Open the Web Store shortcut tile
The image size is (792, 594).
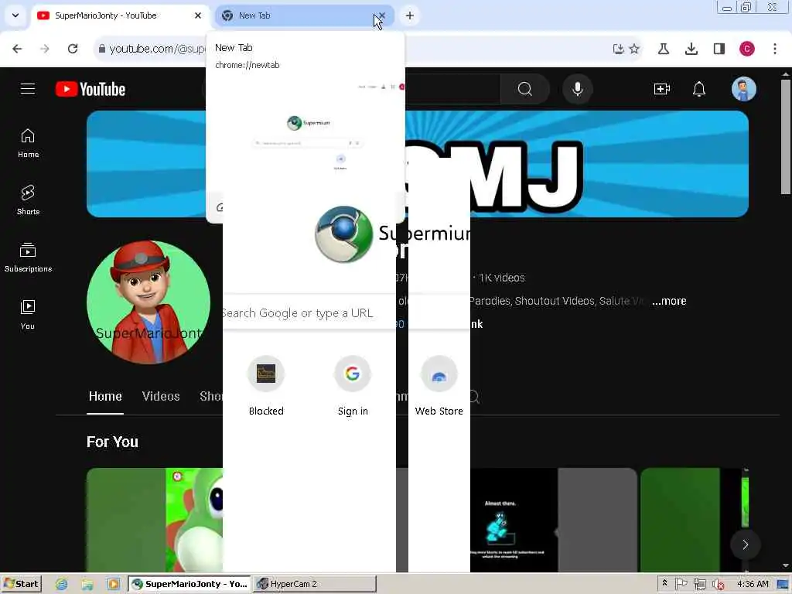click(439, 387)
